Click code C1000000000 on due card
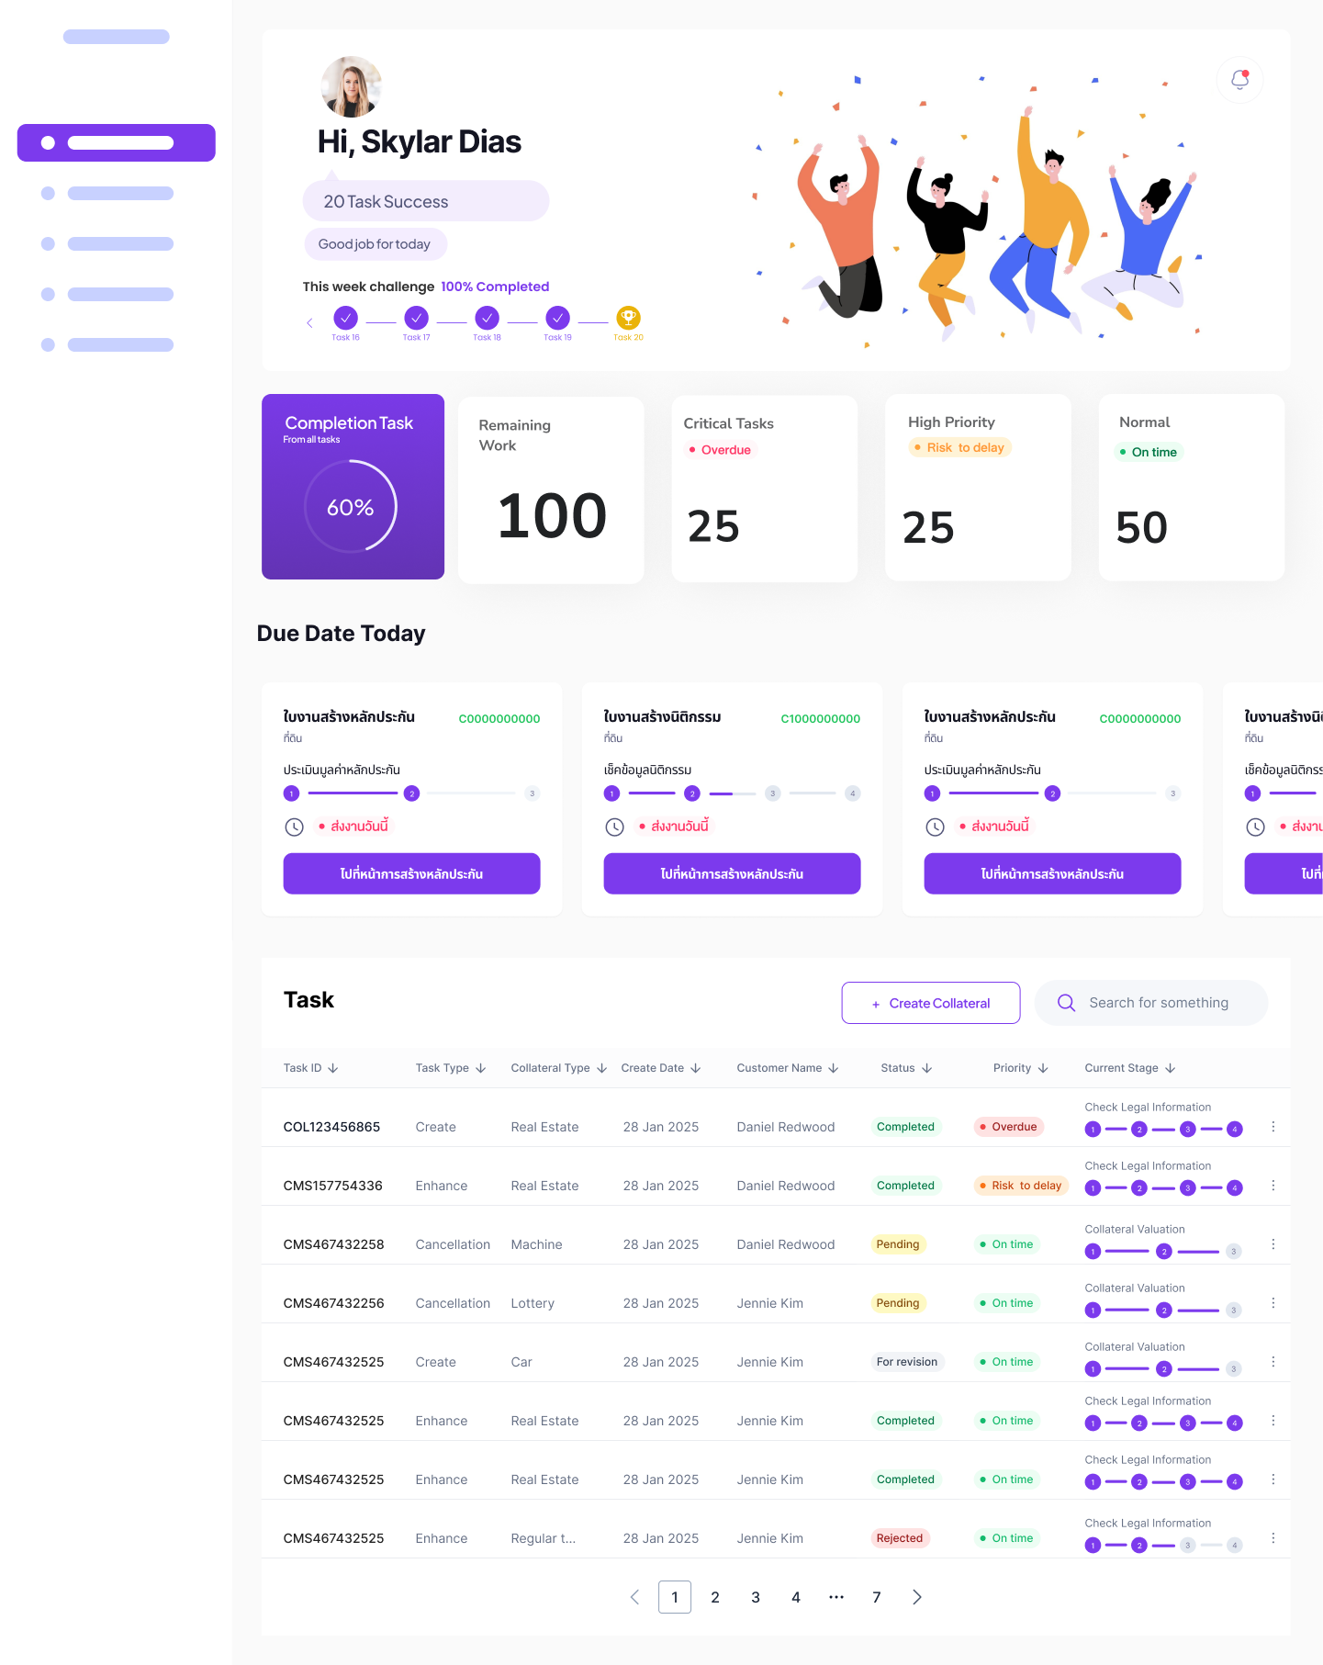This screenshot has width=1323, height=1665. point(821,719)
